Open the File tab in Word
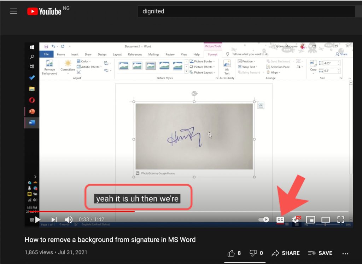 [46, 54]
